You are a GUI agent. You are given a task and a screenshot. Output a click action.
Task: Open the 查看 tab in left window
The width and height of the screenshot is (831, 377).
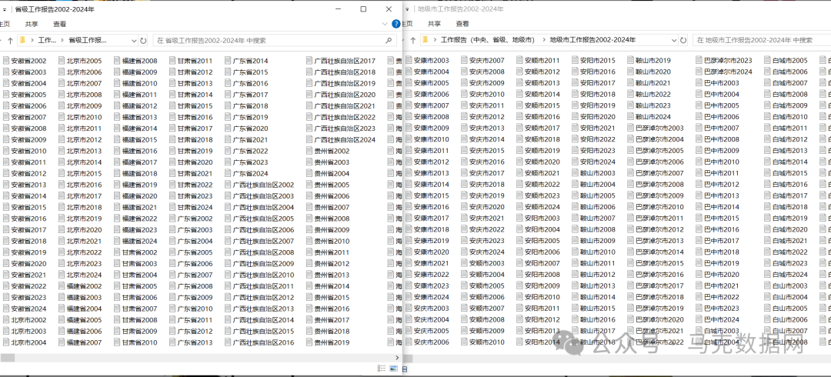pos(60,24)
